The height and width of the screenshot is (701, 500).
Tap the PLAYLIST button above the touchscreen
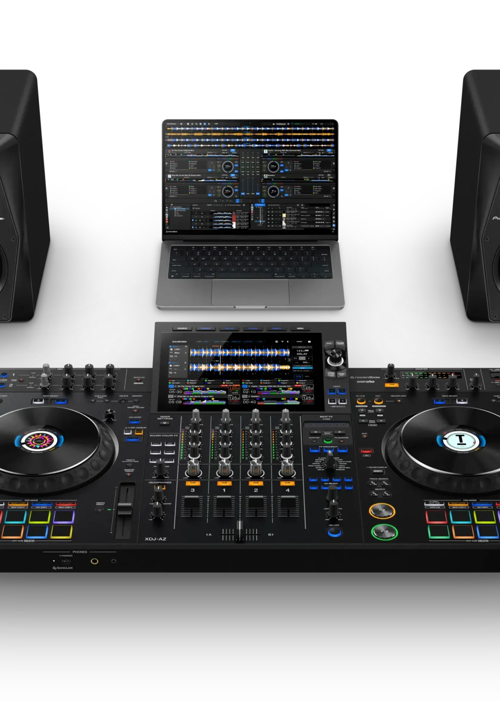pos(253,328)
